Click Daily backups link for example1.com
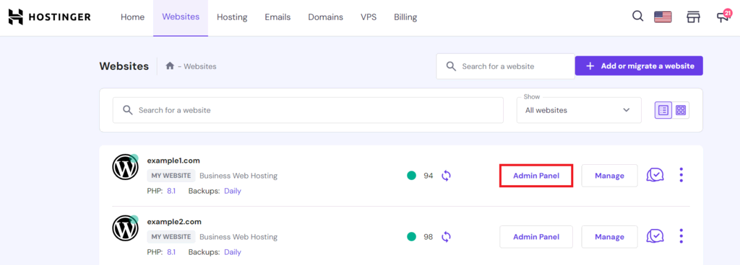The width and height of the screenshot is (740, 265). click(x=233, y=192)
